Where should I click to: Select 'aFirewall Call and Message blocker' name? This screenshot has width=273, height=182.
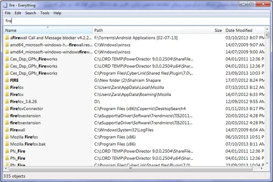click(x=51, y=38)
